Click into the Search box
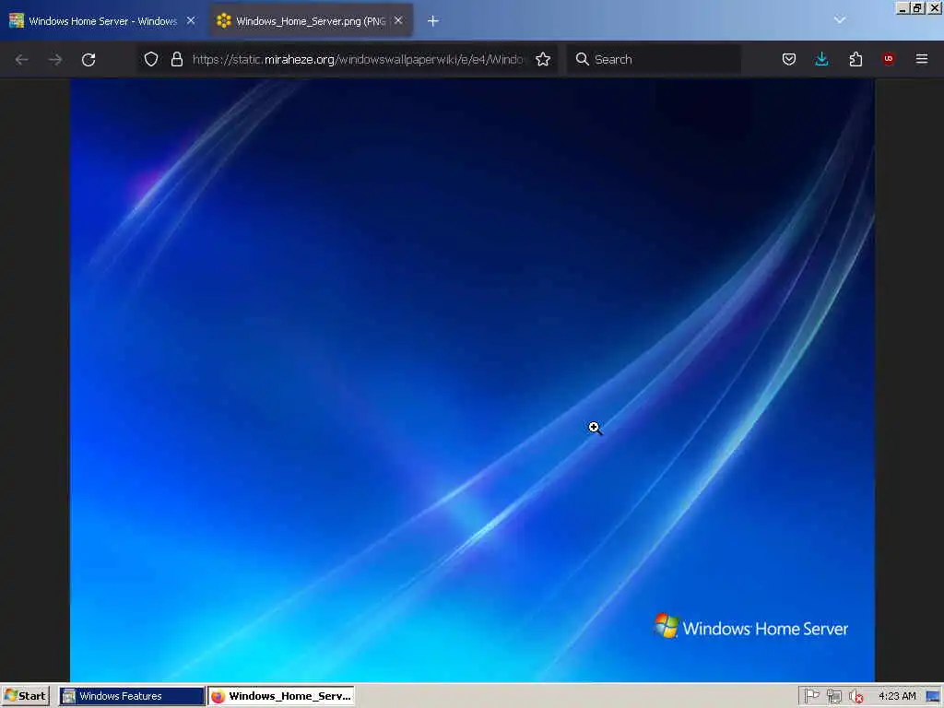 tap(654, 59)
